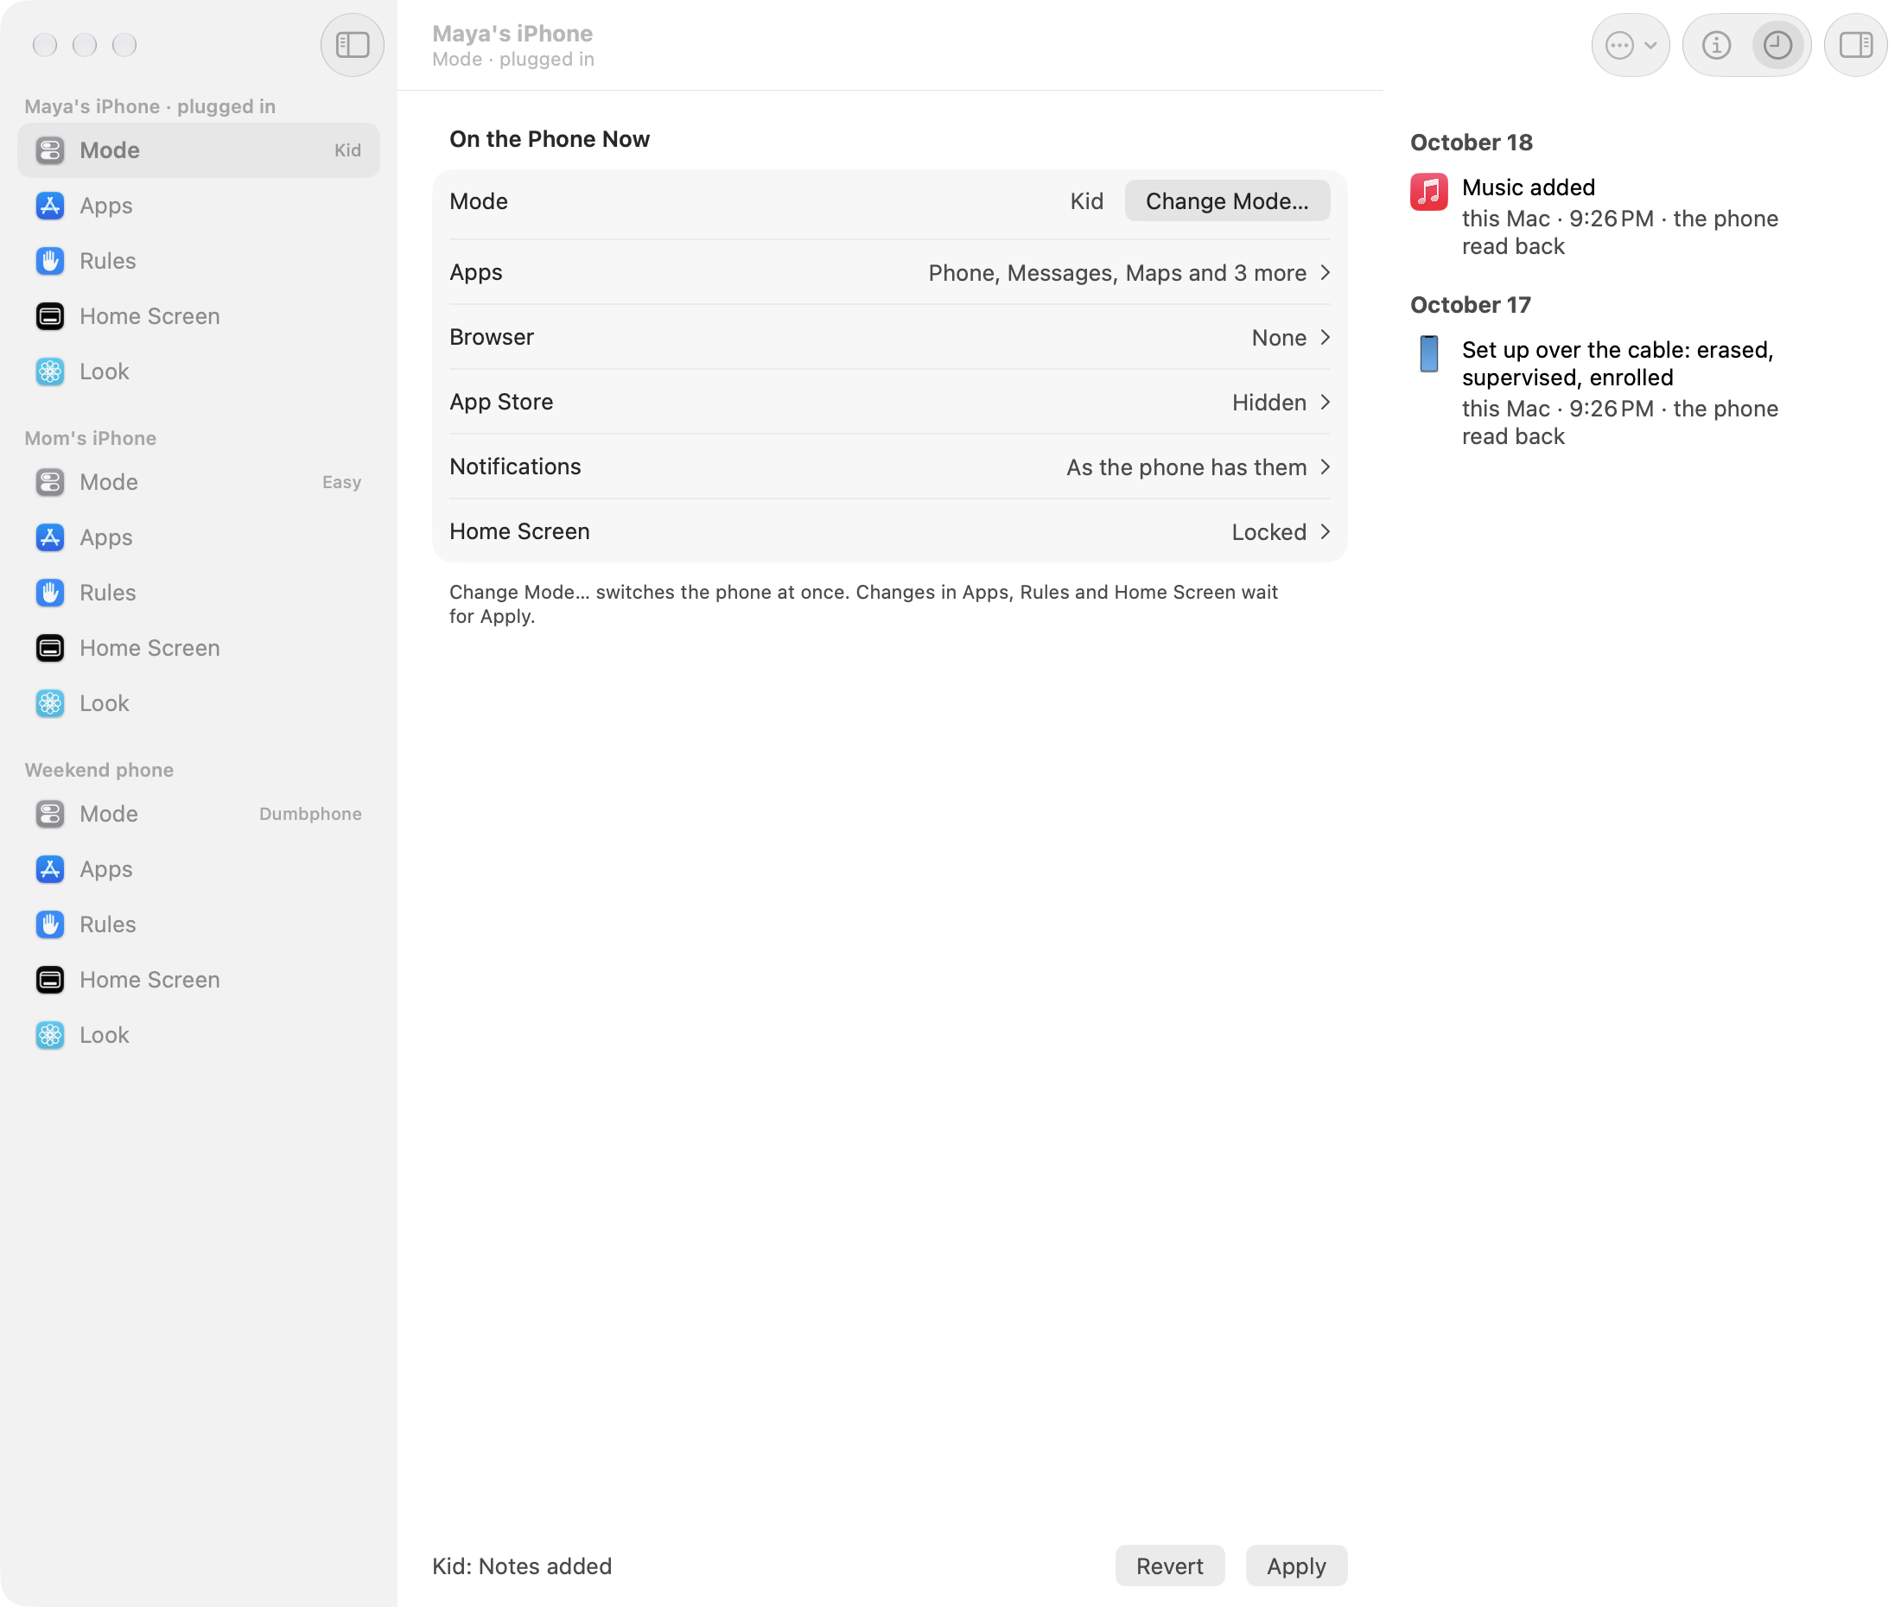Open Look under Maya's iPhone
This screenshot has height=1607, width=1901.
click(199, 372)
